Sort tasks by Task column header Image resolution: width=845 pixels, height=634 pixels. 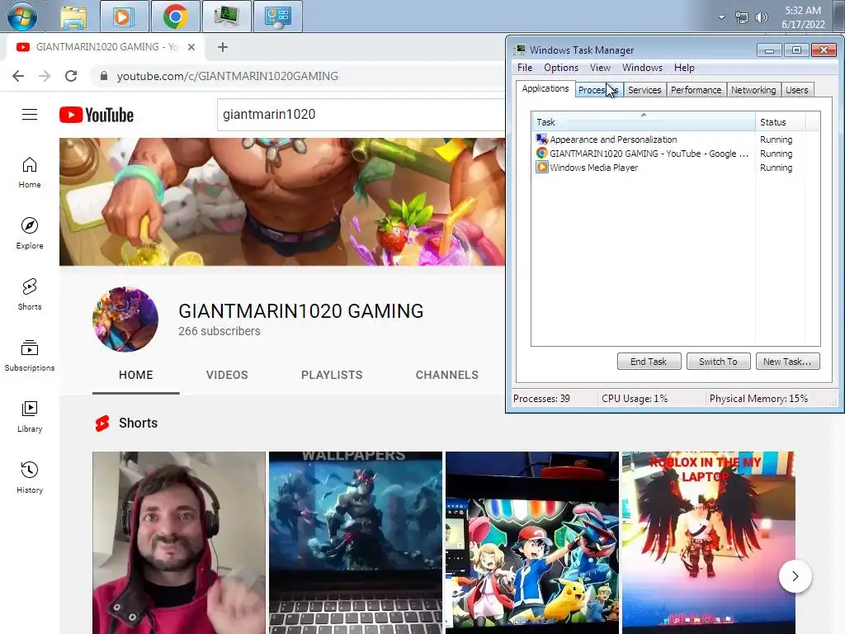[x=644, y=122]
